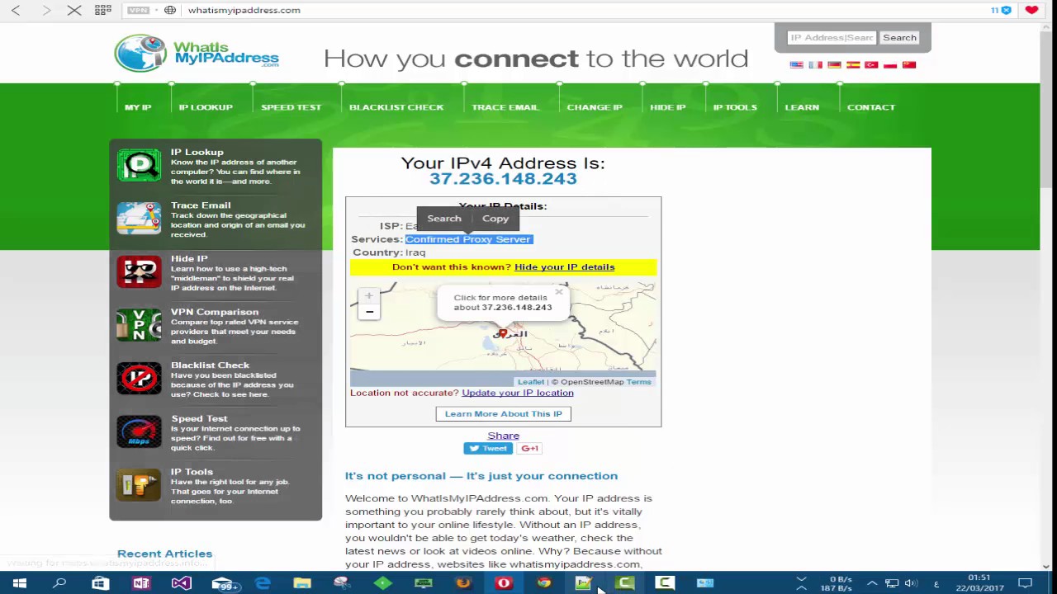The image size is (1057, 594).
Task: Choose Copy in the selection popup
Action: click(495, 219)
